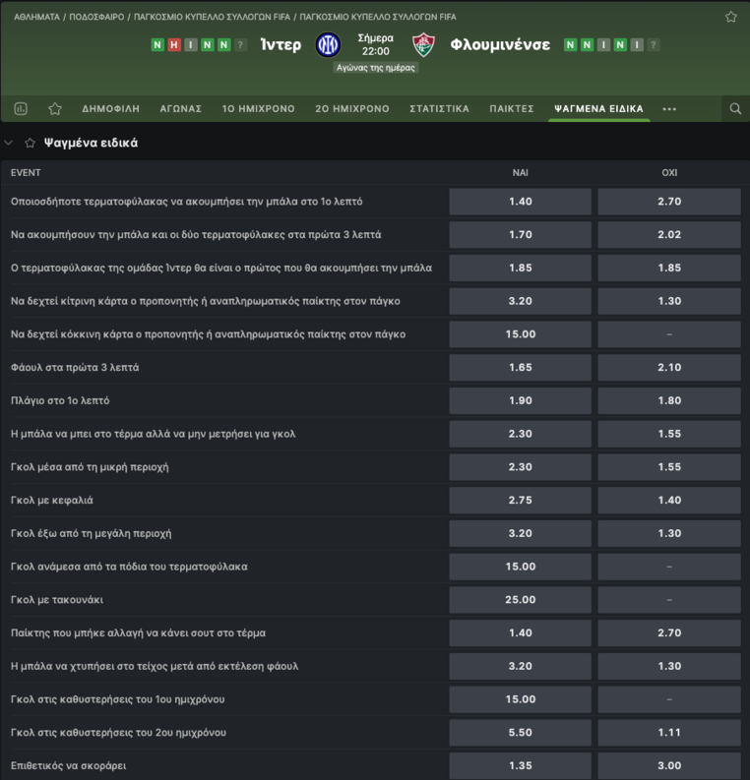The width and height of the screenshot is (750, 780).
Task: Open the search magnifier icon in tab bar
Action: (735, 109)
